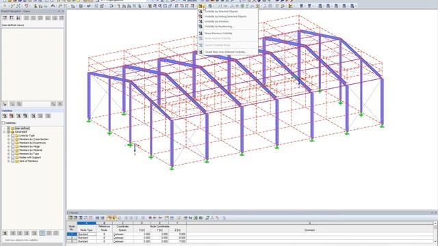Check the Members by Eccentricity checkbox
The width and height of the screenshot is (438, 246).
pyautogui.click(x=12, y=143)
